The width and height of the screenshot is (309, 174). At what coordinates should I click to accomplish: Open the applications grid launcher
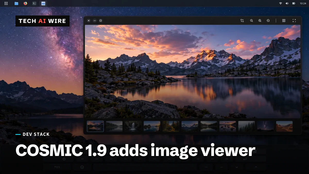6,3
